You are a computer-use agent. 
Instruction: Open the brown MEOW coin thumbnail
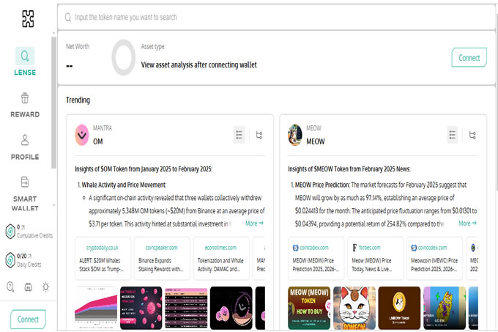point(399,308)
